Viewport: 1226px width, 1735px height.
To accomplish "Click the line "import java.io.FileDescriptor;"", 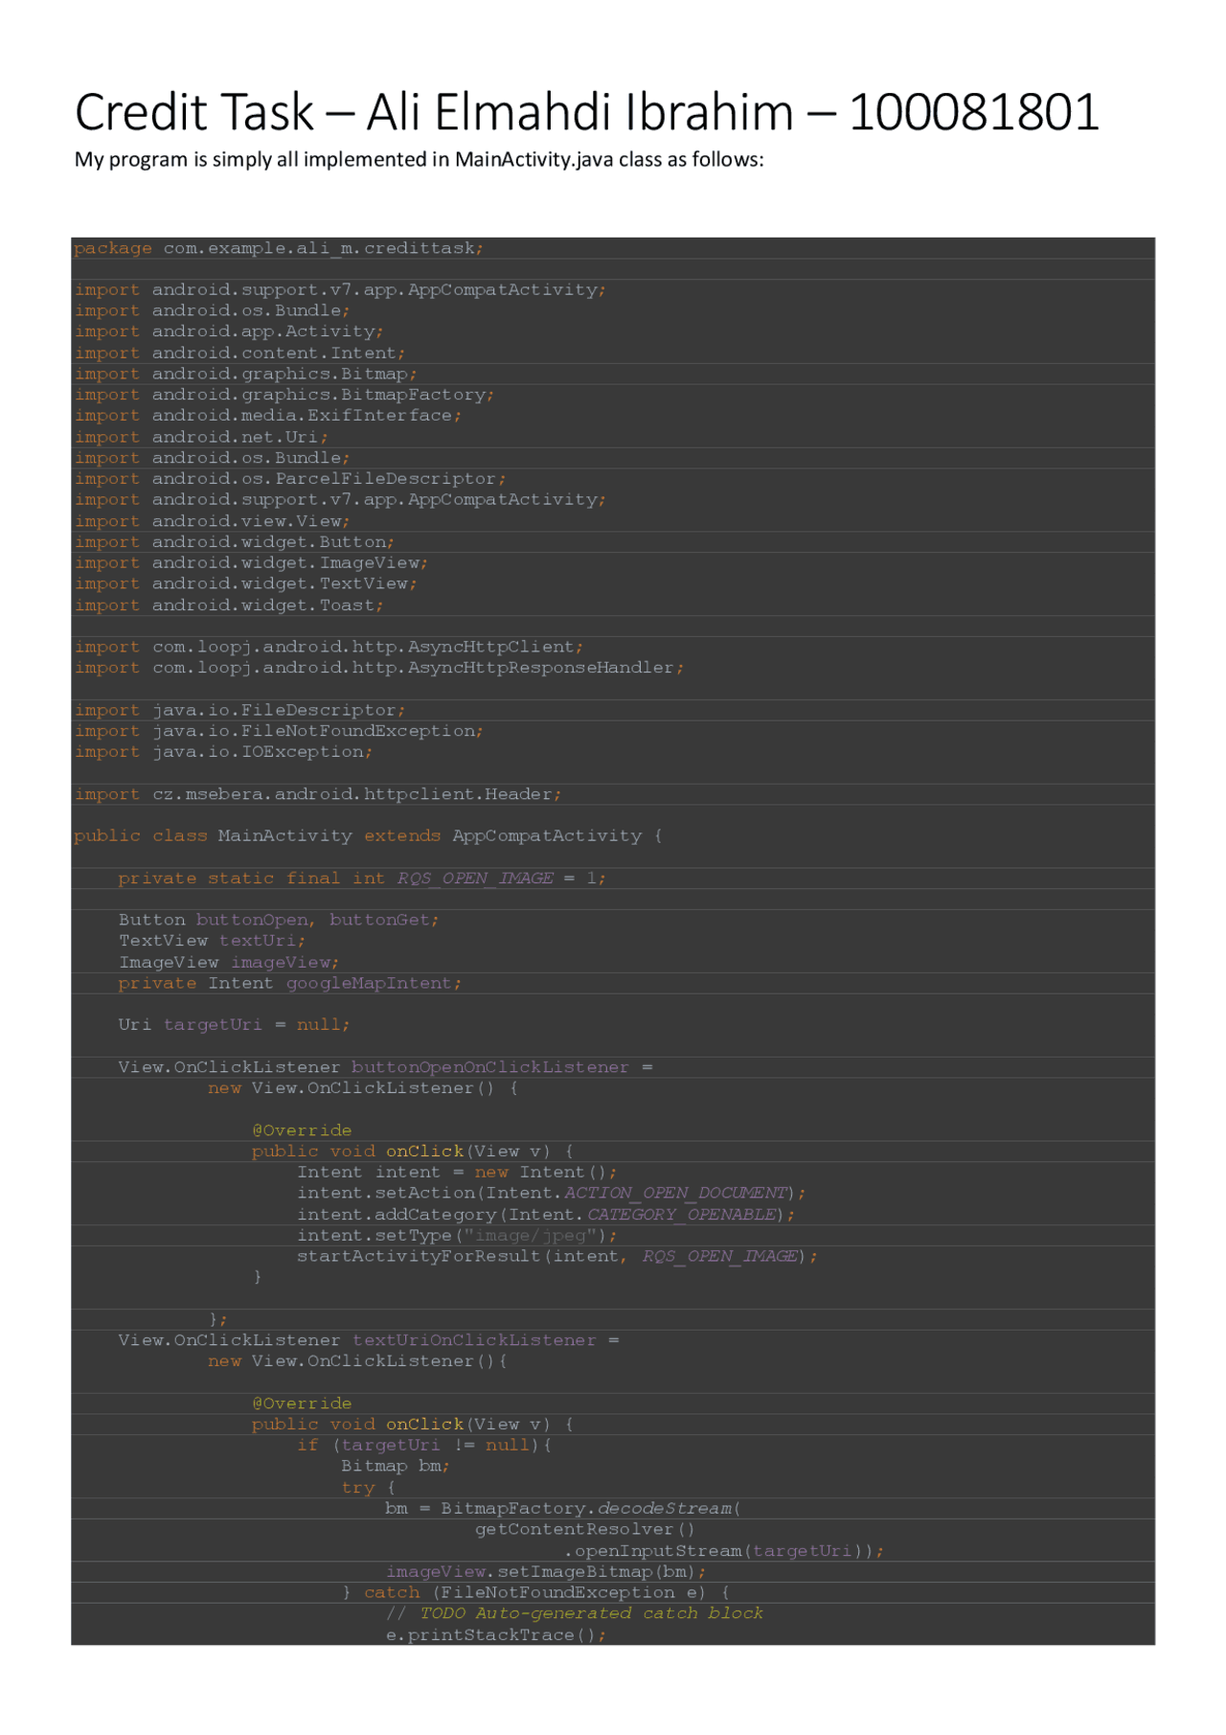I will [239, 710].
